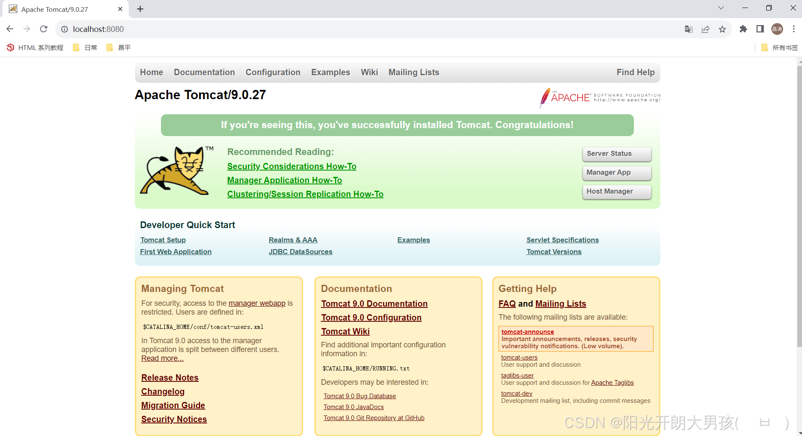Open Tomcat 9.0 JavaDocs link
802x436 pixels.
[x=354, y=407]
